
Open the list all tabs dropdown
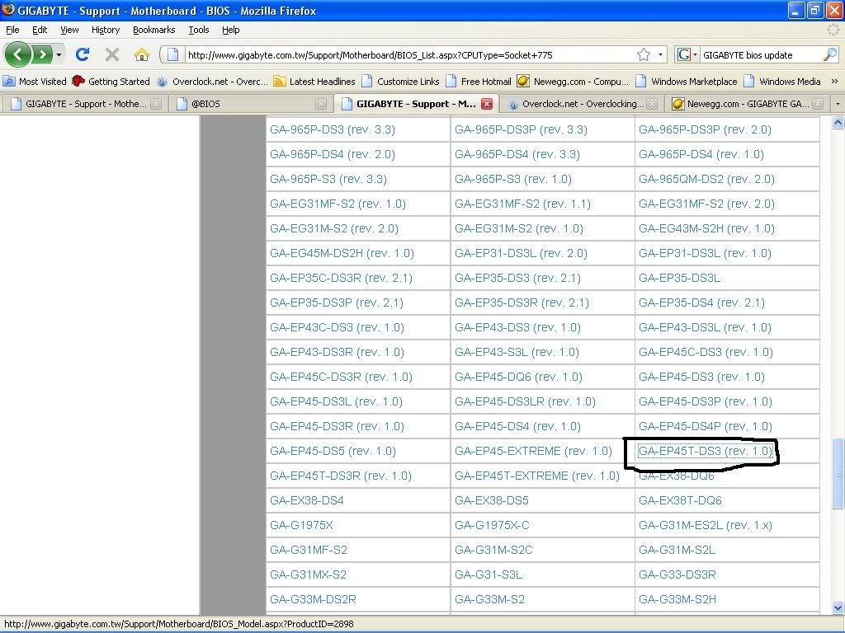(x=838, y=104)
